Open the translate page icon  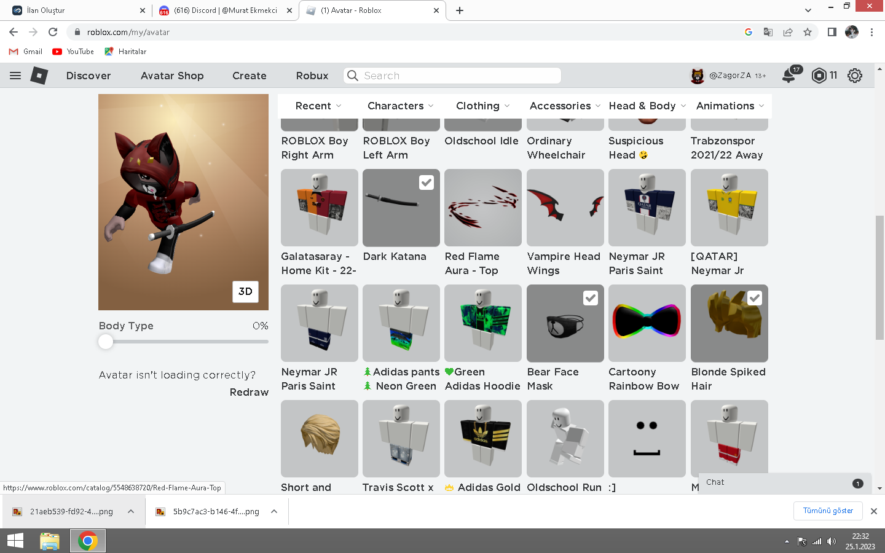click(x=768, y=32)
